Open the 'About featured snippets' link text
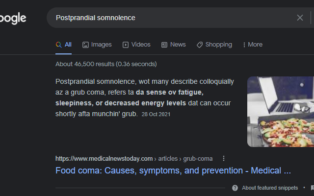314x196 pixels. [270, 188]
